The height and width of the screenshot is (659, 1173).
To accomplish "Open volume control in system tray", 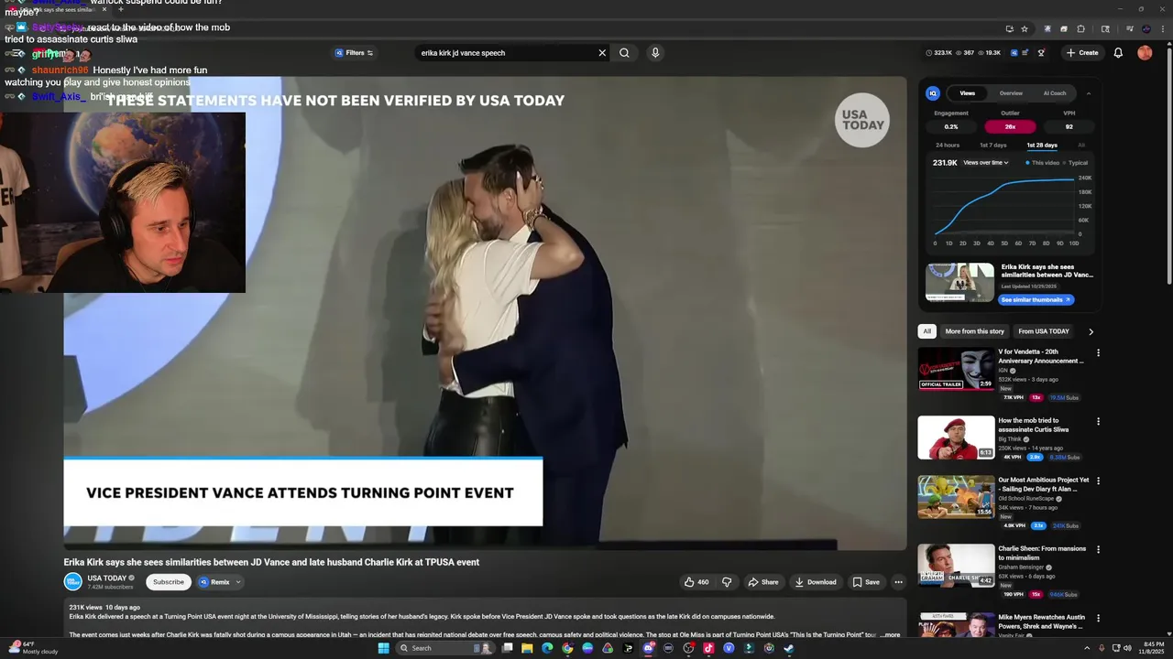I will (x=1127, y=648).
